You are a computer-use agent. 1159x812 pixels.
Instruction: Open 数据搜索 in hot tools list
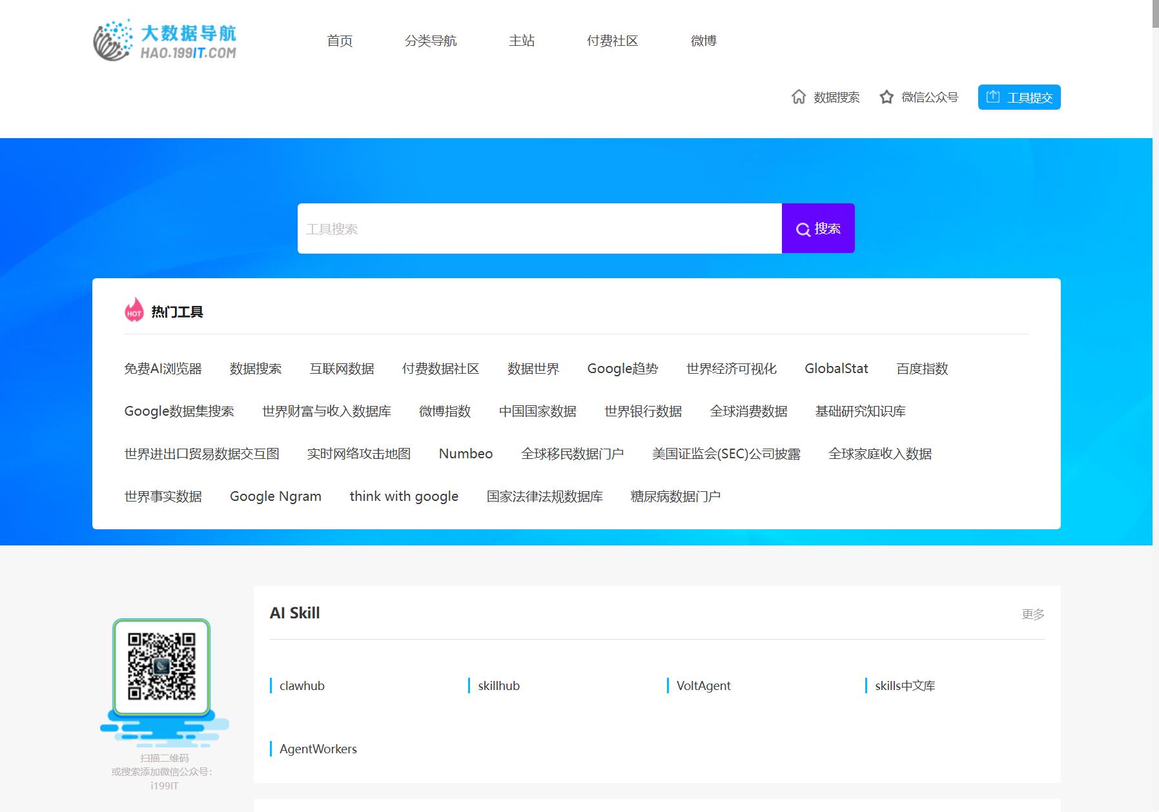click(x=256, y=369)
